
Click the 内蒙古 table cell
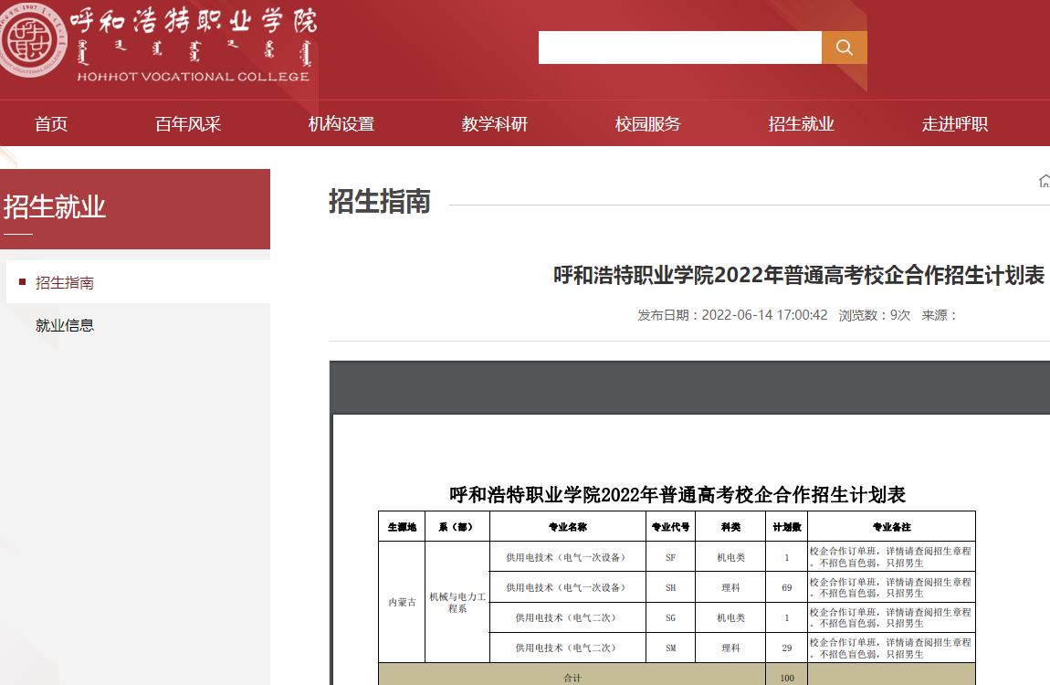coord(402,602)
